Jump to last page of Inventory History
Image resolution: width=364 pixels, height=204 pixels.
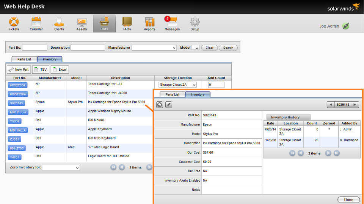coord(337,153)
